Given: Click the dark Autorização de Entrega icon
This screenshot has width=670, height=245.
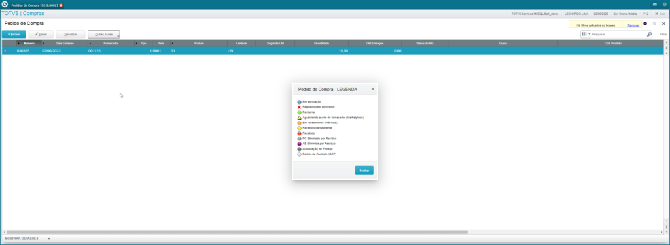Looking at the screenshot, I should (299, 149).
